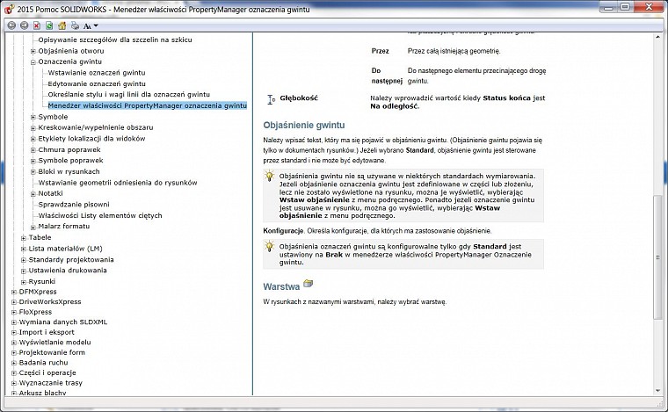Viewport: 668px width, 412px height.
Task: Open Sprawdzanie pisowni topic
Action: [74, 205]
